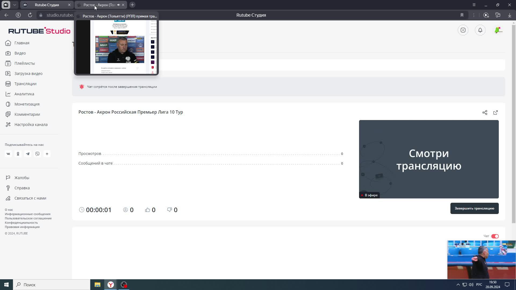
Task: Click the external link icon for stream
Action: click(x=496, y=112)
